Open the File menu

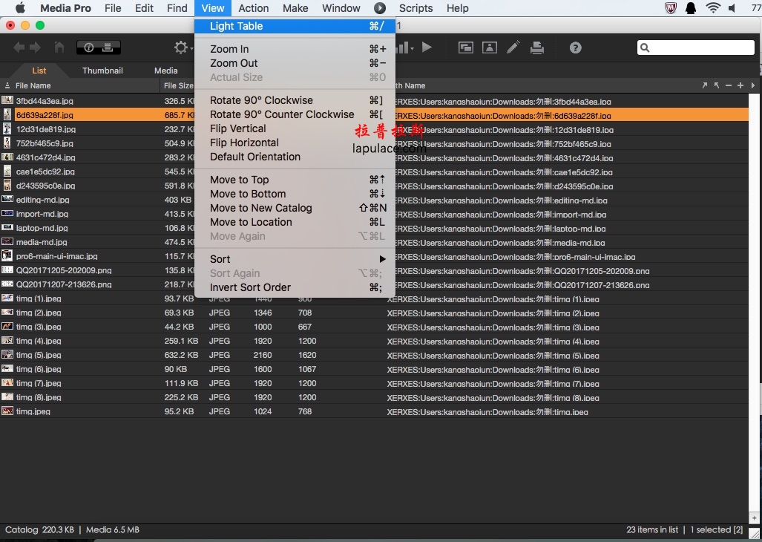pos(113,8)
